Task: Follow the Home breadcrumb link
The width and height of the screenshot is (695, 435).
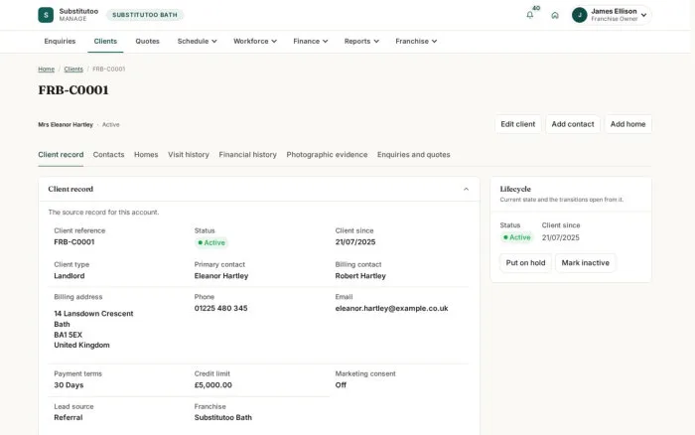Action: point(46,70)
